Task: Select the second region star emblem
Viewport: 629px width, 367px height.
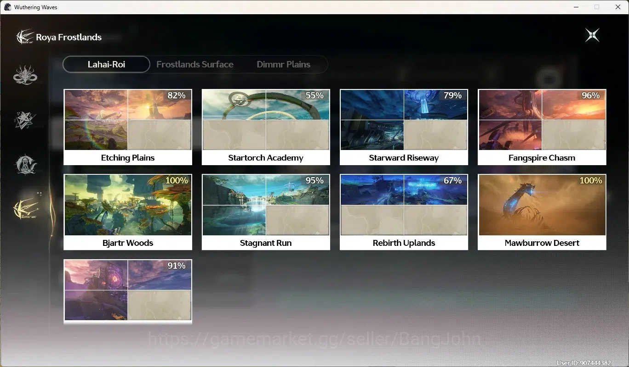Action: [25, 119]
